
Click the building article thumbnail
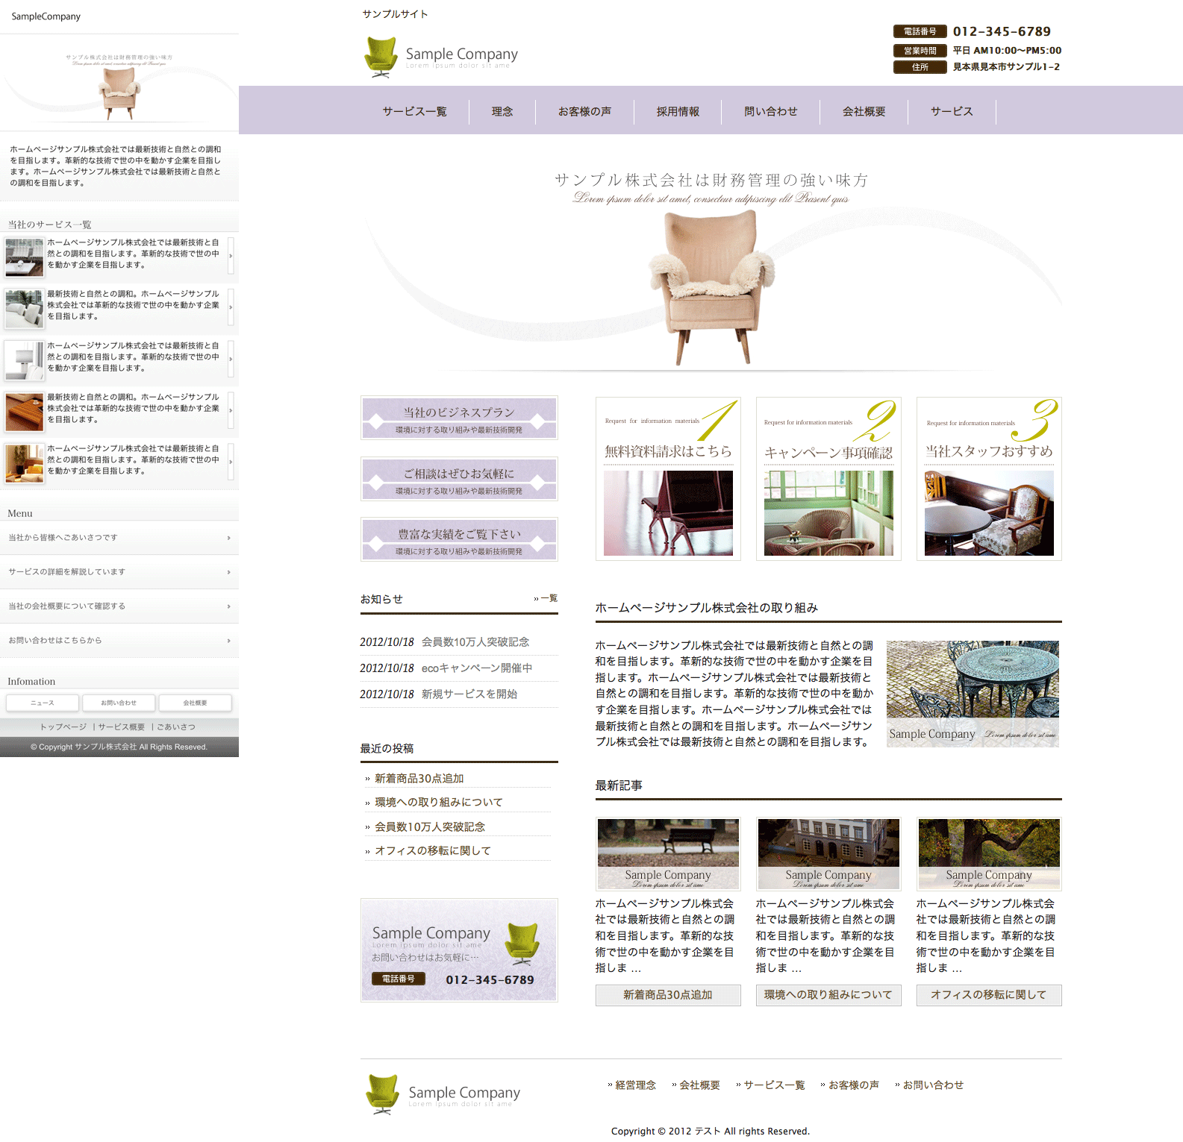(828, 853)
